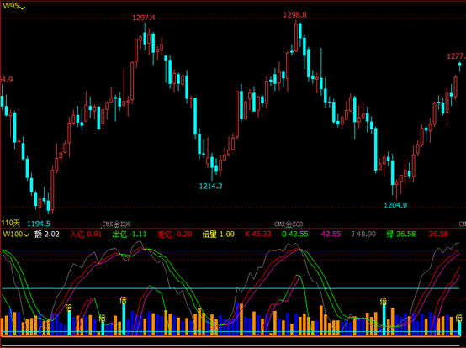Click the CMX金E08 contract marker

point(289,224)
